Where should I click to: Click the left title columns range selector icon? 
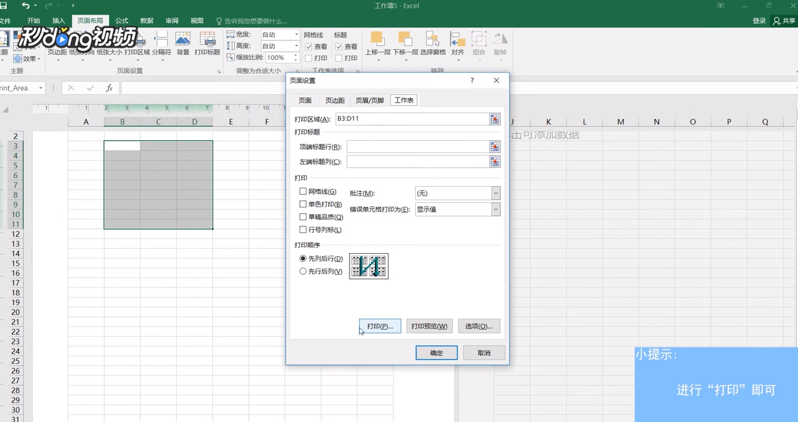[494, 162]
